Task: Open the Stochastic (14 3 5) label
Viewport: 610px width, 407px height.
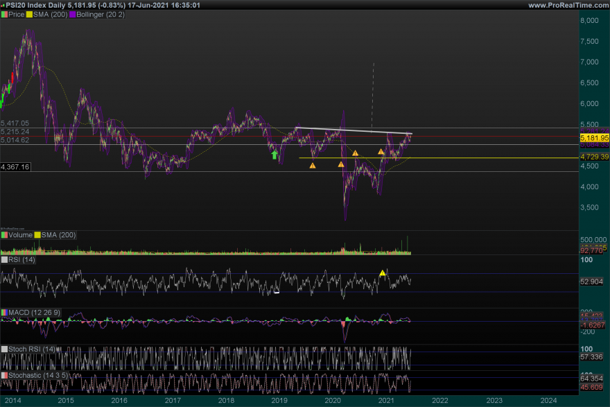Action: pos(38,375)
